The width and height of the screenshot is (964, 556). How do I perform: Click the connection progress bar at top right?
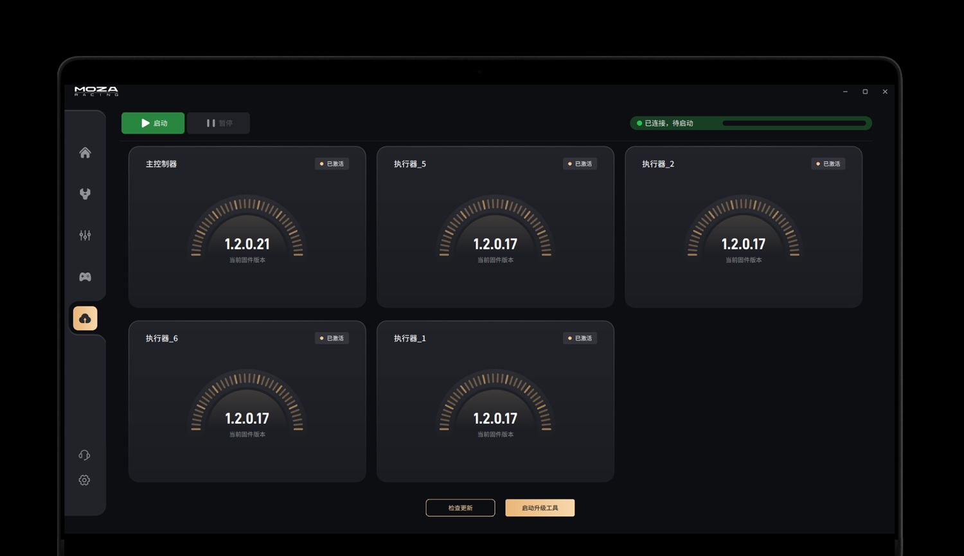click(x=794, y=123)
